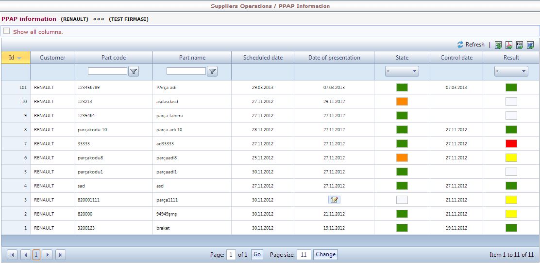Viewport: 540px width, 263px height.
Task: Click the edit icon for part 820001111
Action: click(334, 200)
